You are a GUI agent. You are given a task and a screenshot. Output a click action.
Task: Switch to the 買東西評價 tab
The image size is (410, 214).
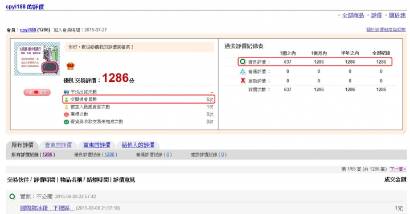96,145
